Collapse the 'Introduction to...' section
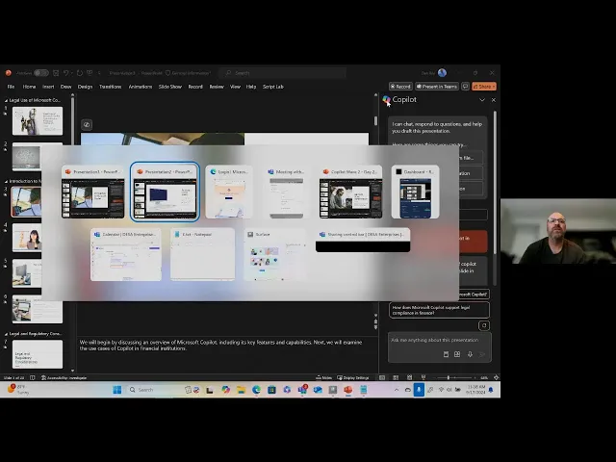Image resolution: width=616 pixels, height=462 pixels. (6, 182)
